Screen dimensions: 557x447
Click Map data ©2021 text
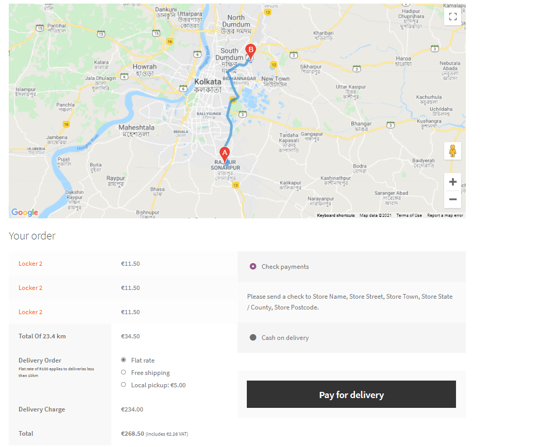[376, 215]
